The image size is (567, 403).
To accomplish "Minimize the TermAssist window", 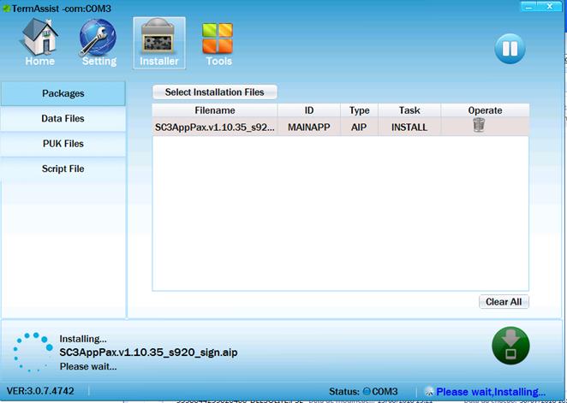I will pos(529,6).
